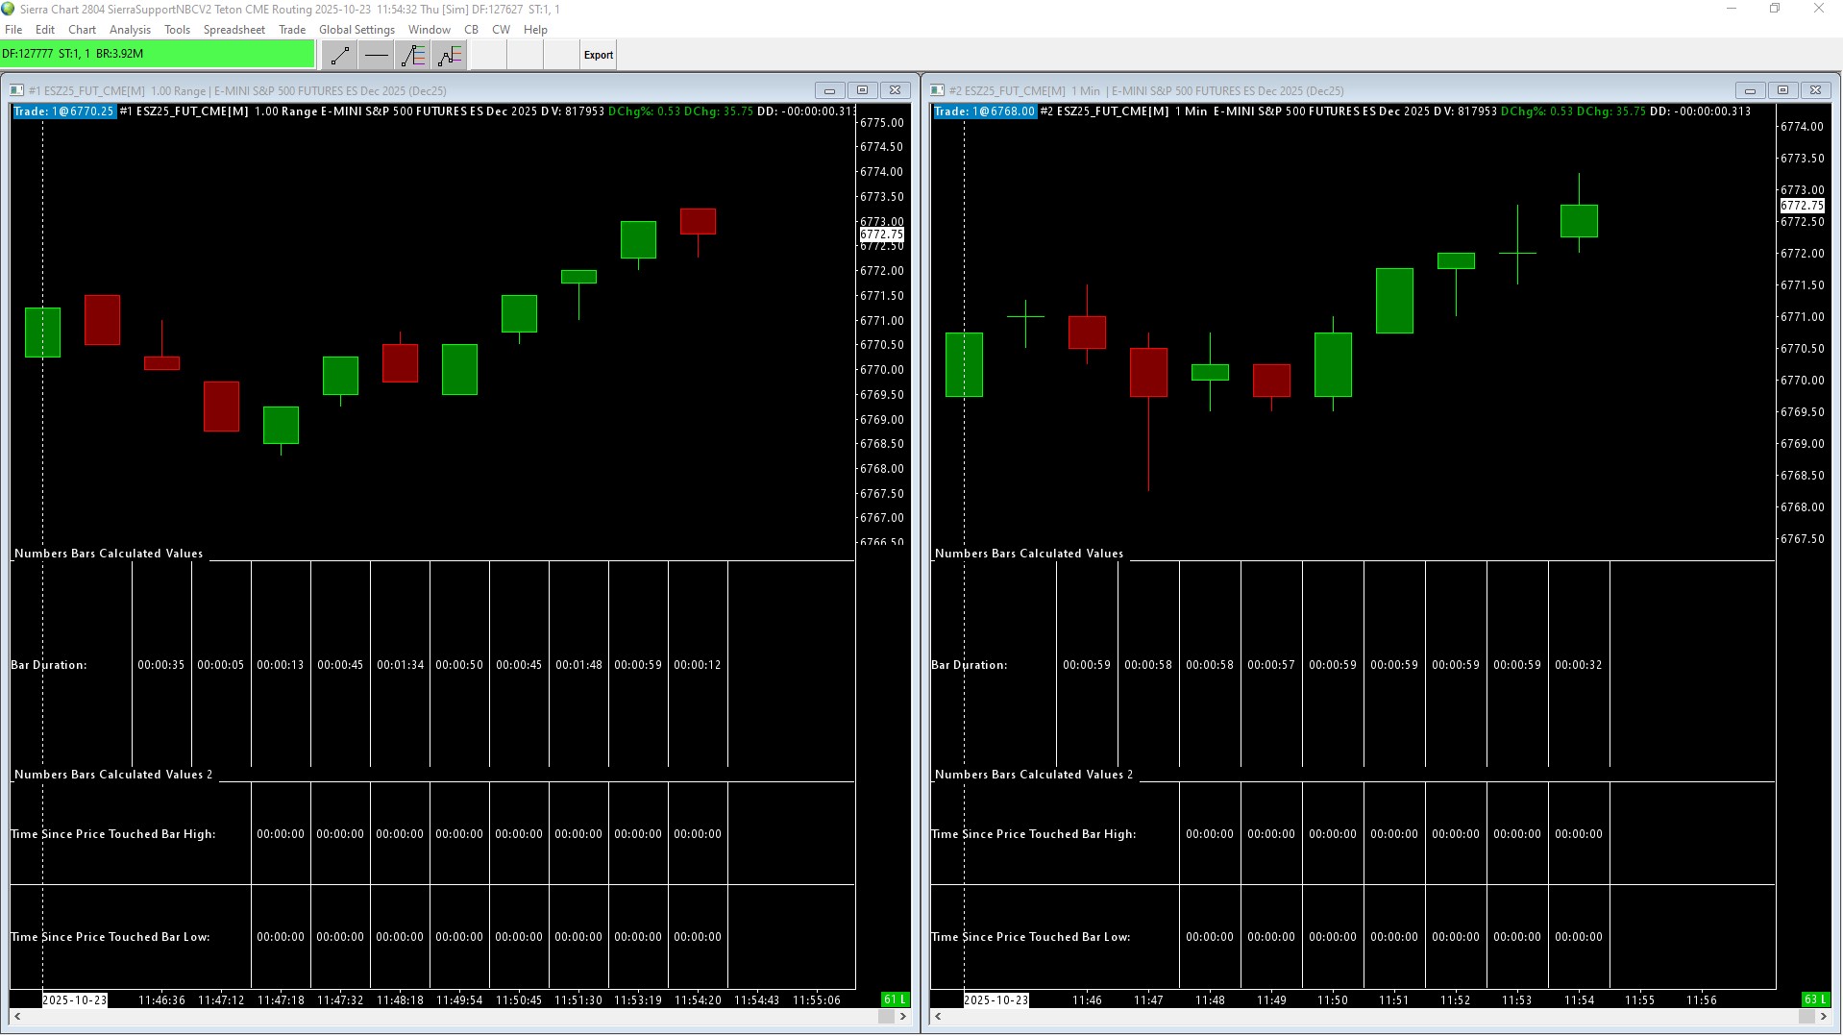Click the Trade: 1@6770.25 label in chart #1
1843x1036 pixels.
coord(63,111)
